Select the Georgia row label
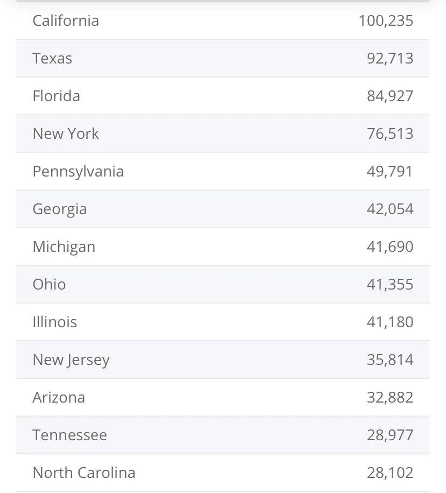This screenshot has height=493, width=446. (x=60, y=209)
